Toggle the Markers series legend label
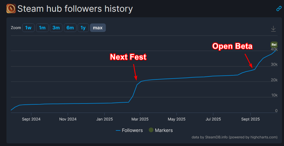Image resolution: width=284 pixels, height=146 pixels. click(x=164, y=130)
